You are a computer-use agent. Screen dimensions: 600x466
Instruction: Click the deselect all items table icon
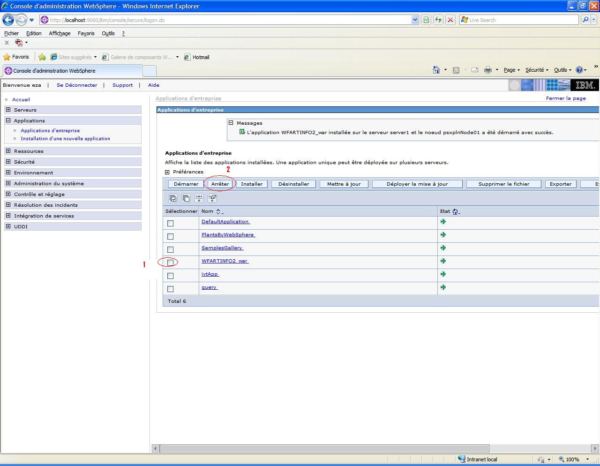[x=186, y=198]
